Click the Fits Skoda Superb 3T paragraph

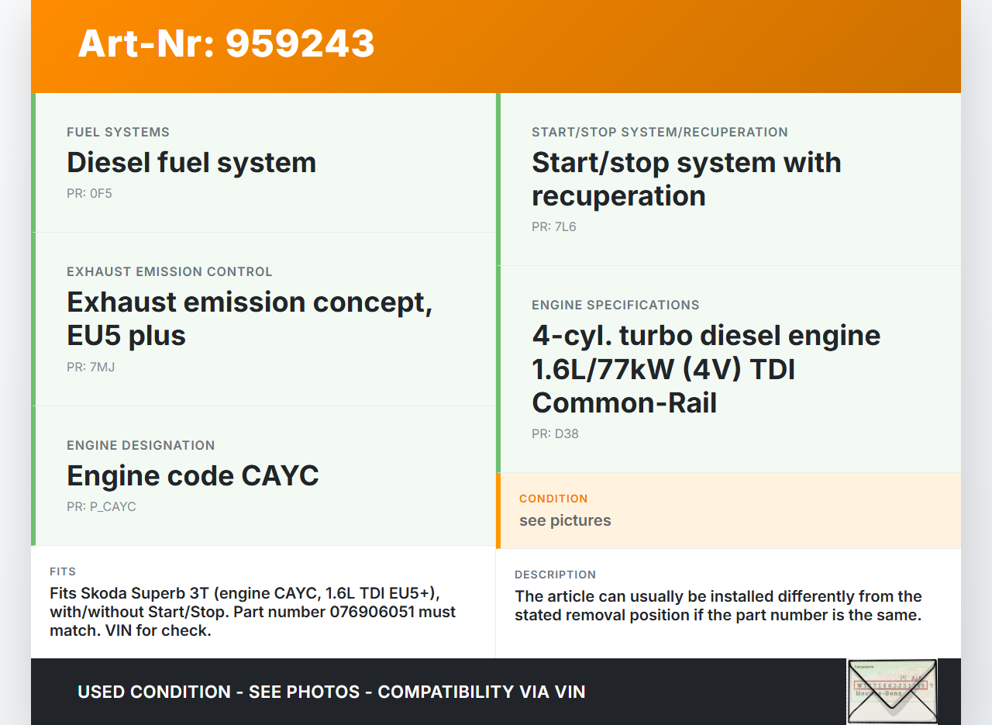click(x=253, y=612)
